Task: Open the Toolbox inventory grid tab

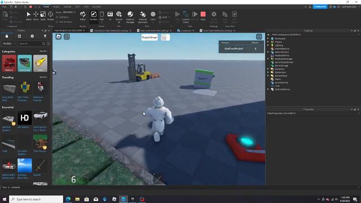Action: click(20, 36)
